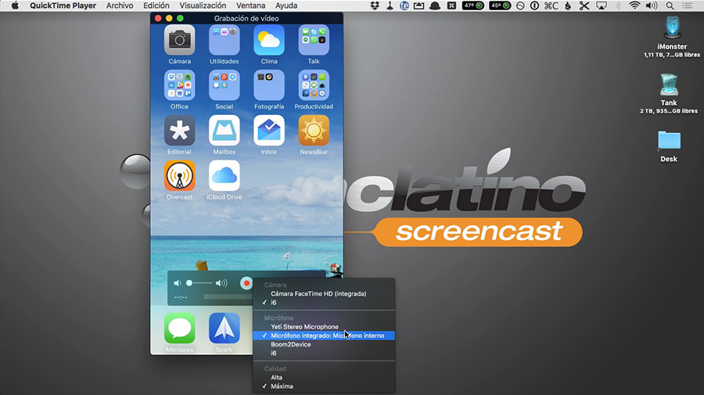
Task: Click the 47° temperature monitor indicator
Action: pos(472,5)
